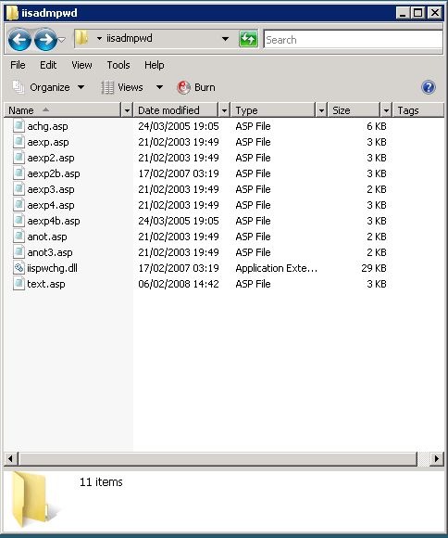The width and height of the screenshot is (448, 538).
Task: Click the Search input box
Action: [354, 40]
